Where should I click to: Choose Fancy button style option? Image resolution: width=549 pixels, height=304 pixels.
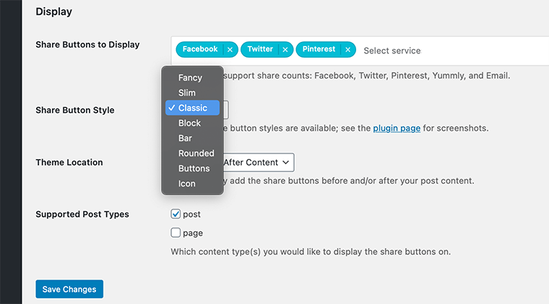(190, 78)
